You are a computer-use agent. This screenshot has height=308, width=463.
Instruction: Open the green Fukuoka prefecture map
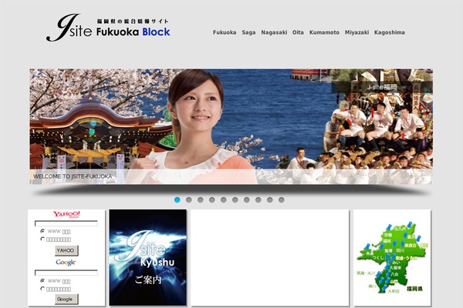pos(391,258)
